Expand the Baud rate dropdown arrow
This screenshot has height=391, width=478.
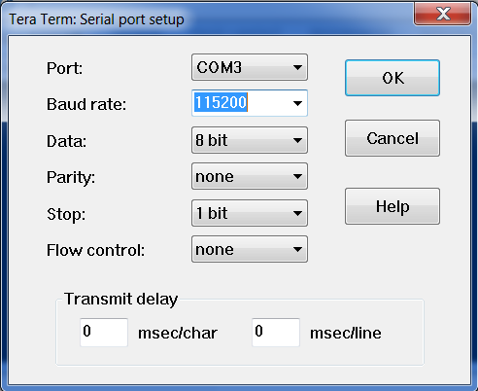tap(297, 103)
